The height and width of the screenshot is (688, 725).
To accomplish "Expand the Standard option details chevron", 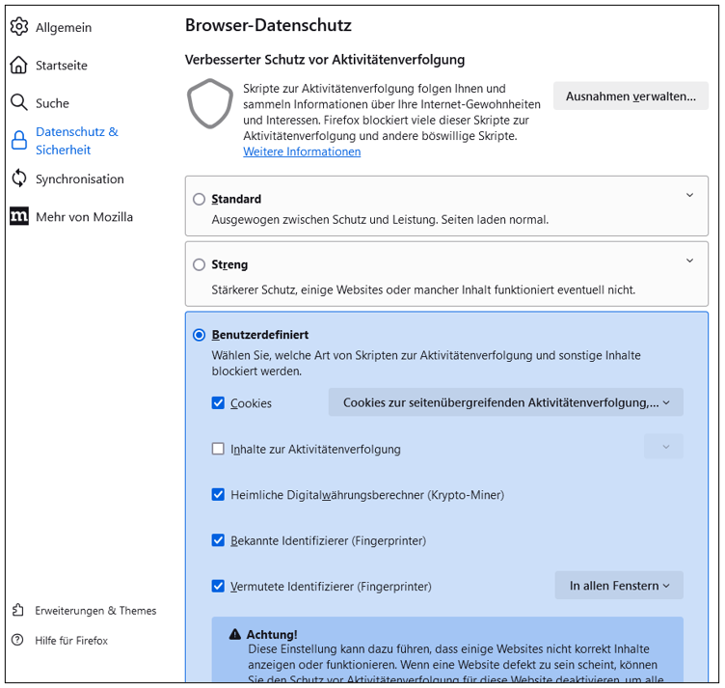I will [689, 196].
